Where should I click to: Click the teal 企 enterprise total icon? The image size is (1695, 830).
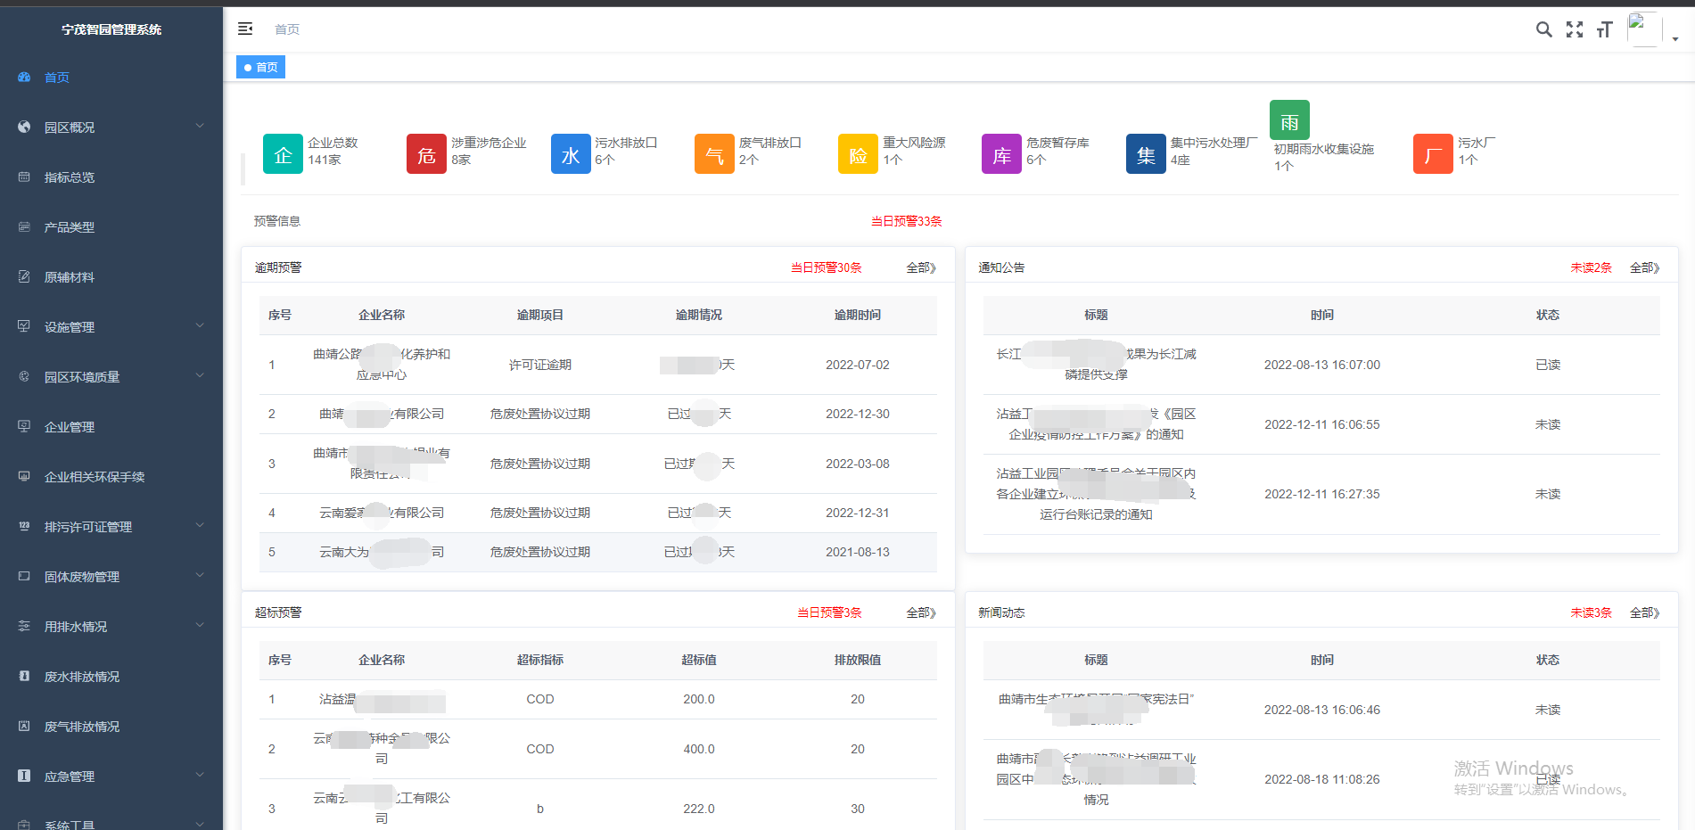(283, 154)
